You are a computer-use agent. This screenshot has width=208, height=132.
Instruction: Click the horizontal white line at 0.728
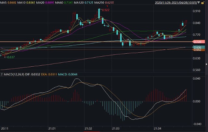pos(97,42)
